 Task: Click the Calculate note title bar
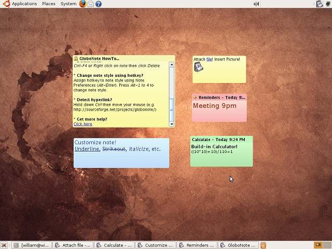222,140
